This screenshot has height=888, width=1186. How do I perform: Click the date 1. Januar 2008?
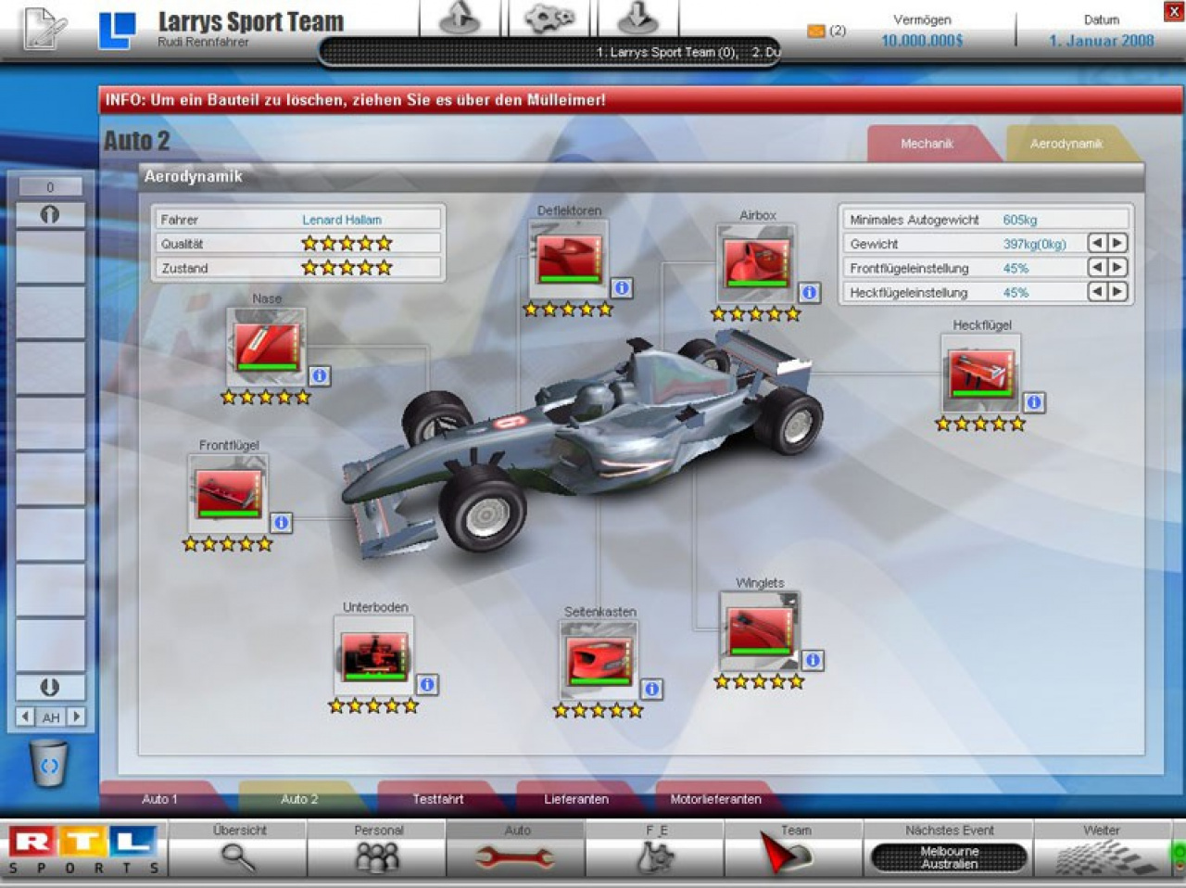1101,41
